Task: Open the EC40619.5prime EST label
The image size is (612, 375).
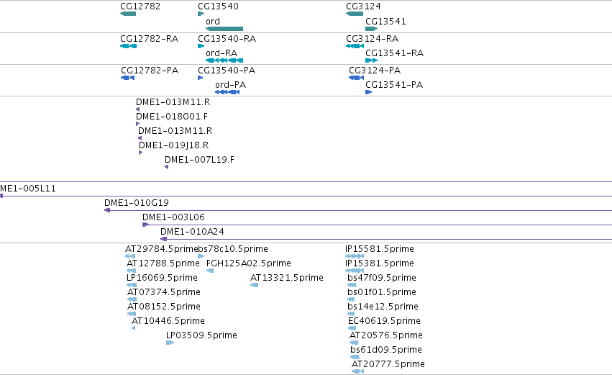Action: click(x=384, y=322)
